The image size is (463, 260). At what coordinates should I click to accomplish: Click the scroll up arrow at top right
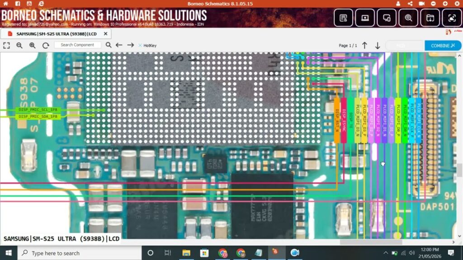click(459, 56)
